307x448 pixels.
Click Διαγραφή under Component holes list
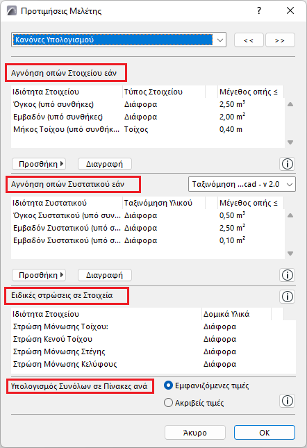(105, 275)
